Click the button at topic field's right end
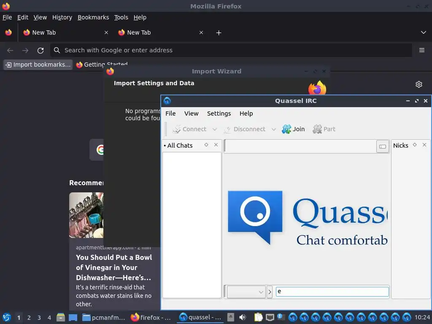 pos(382,146)
